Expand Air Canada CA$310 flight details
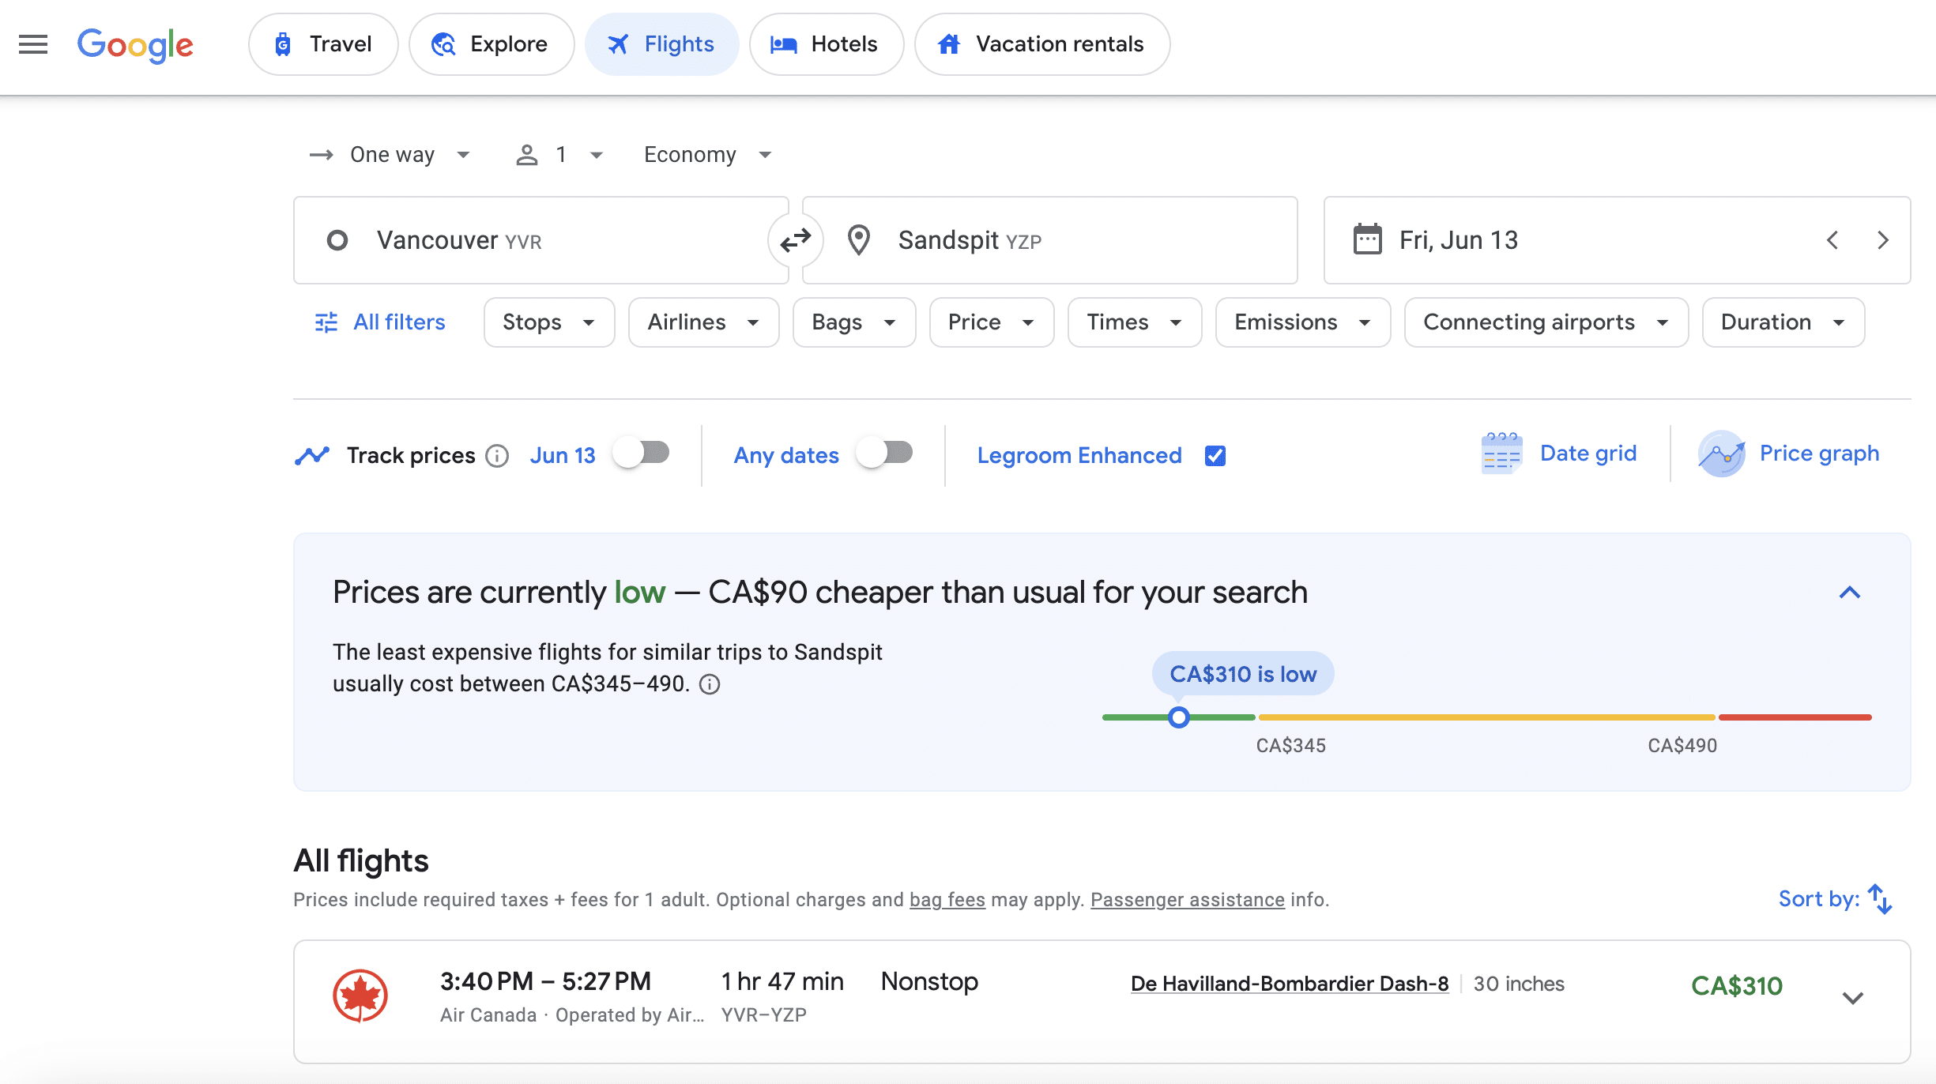The width and height of the screenshot is (1936, 1084). [1852, 998]
